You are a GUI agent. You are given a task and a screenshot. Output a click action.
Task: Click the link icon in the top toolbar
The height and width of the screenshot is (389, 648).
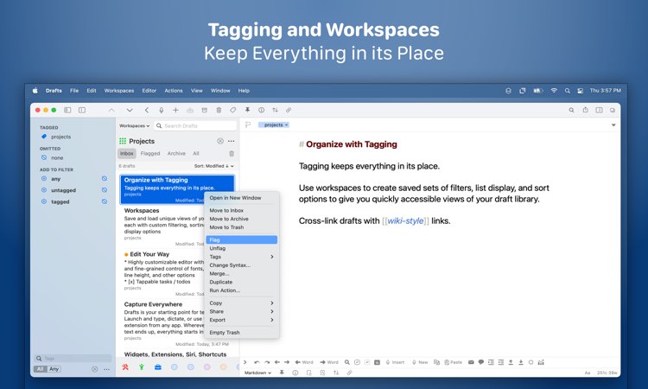289,110
